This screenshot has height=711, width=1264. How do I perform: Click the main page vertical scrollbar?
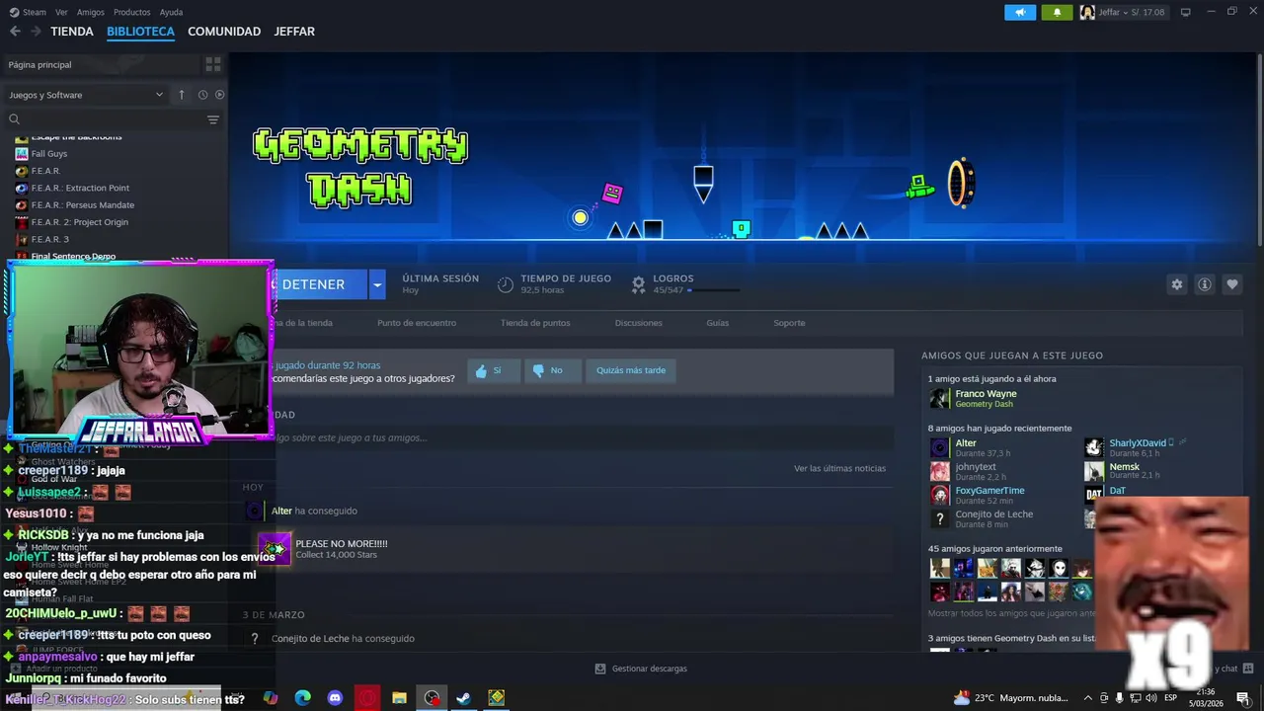coord(1259,148)
